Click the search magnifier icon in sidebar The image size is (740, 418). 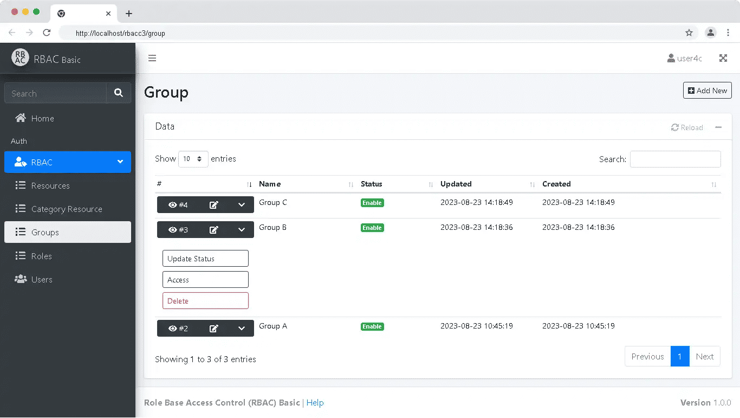pos(119,93)
